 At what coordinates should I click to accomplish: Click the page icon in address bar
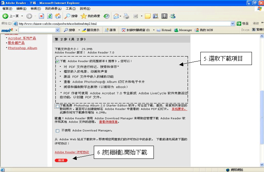16,23
